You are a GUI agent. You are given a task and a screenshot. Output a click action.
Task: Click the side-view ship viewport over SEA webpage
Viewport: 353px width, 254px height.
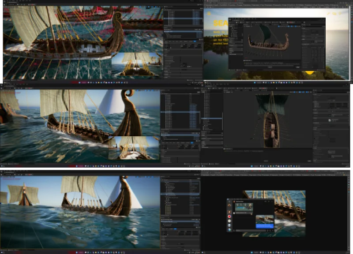tap(272, 42)
